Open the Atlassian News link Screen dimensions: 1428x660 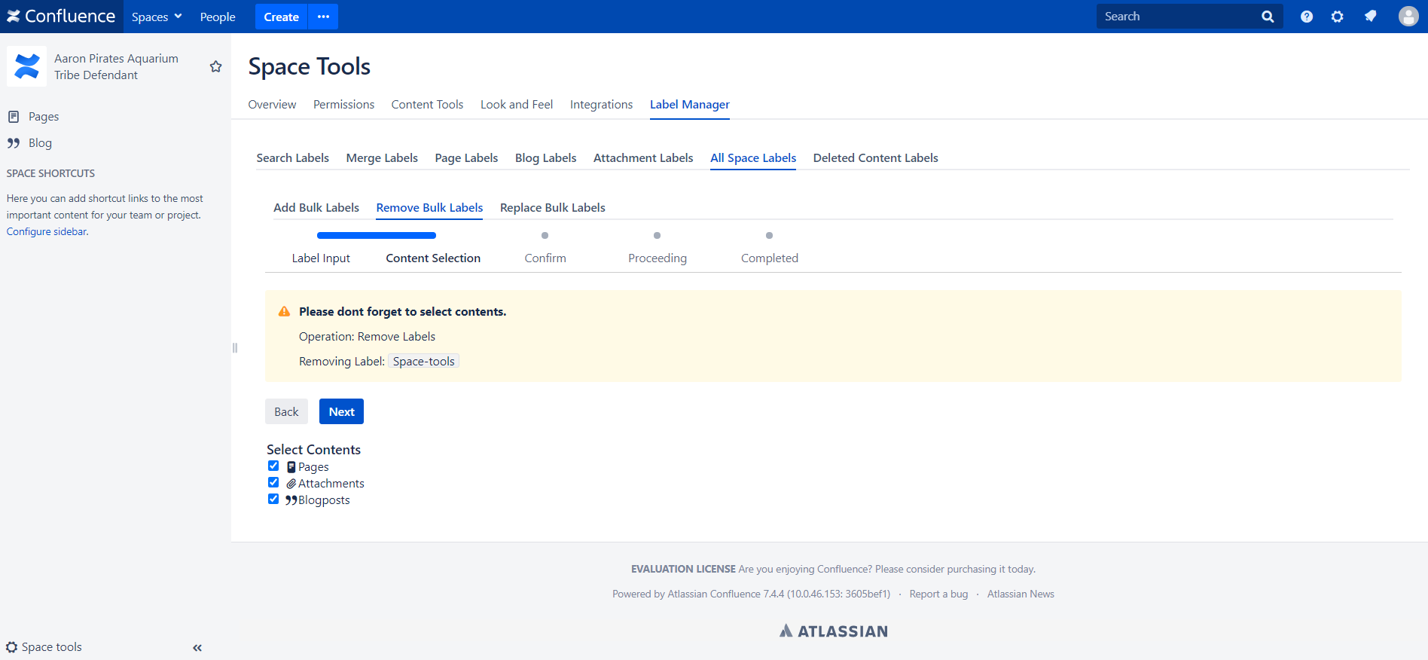(1021, 594)
